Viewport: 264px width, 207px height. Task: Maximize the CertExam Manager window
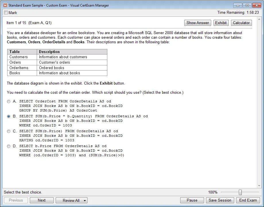(247, 5)
